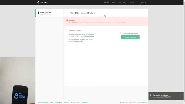
Task: Open the Docs nav item
Action: [x=119, y=3]
